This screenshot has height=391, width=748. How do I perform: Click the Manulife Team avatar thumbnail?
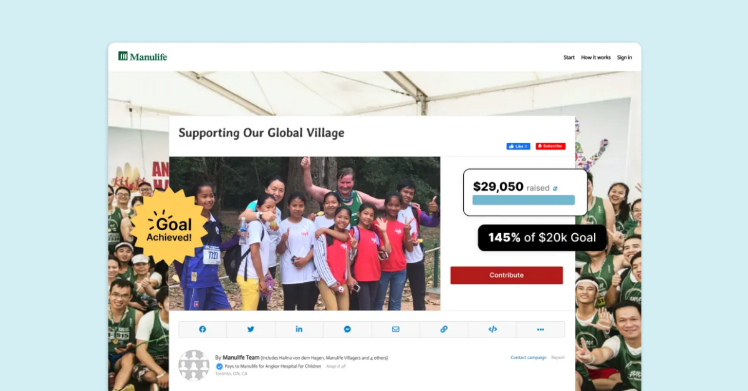[194, 365]
